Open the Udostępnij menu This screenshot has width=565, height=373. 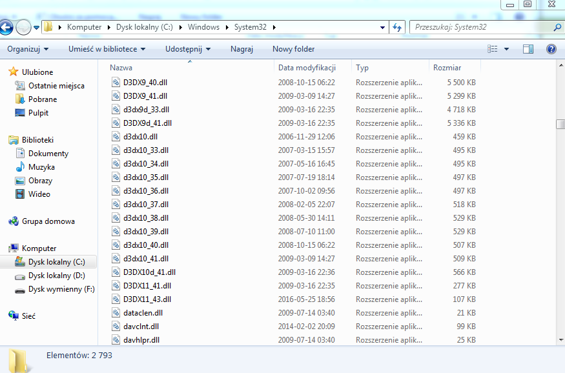pyautogui.click(x=188, y=49)
